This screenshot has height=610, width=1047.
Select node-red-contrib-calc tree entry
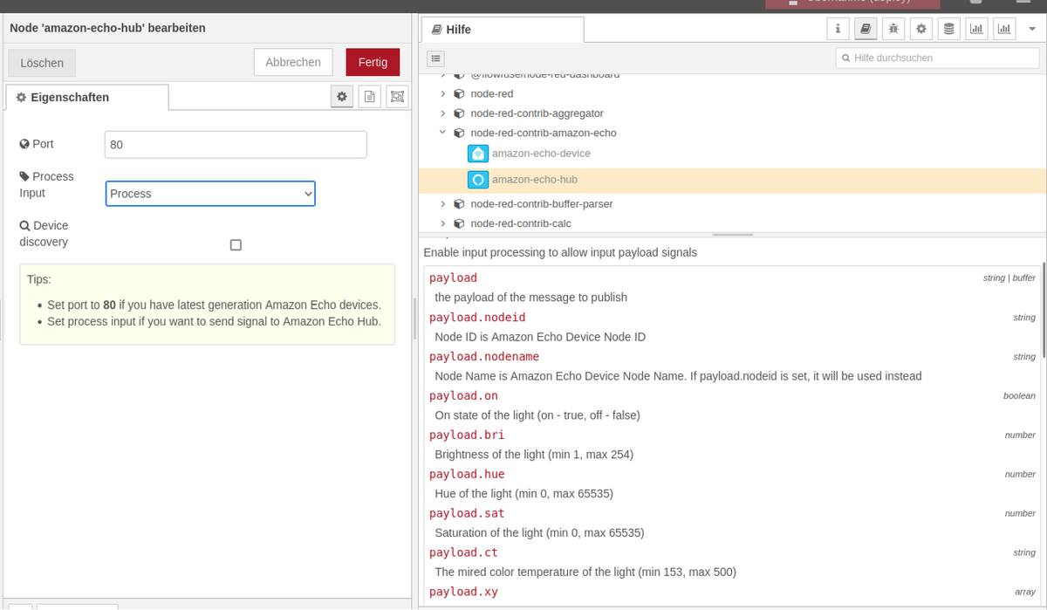(521, 223)
